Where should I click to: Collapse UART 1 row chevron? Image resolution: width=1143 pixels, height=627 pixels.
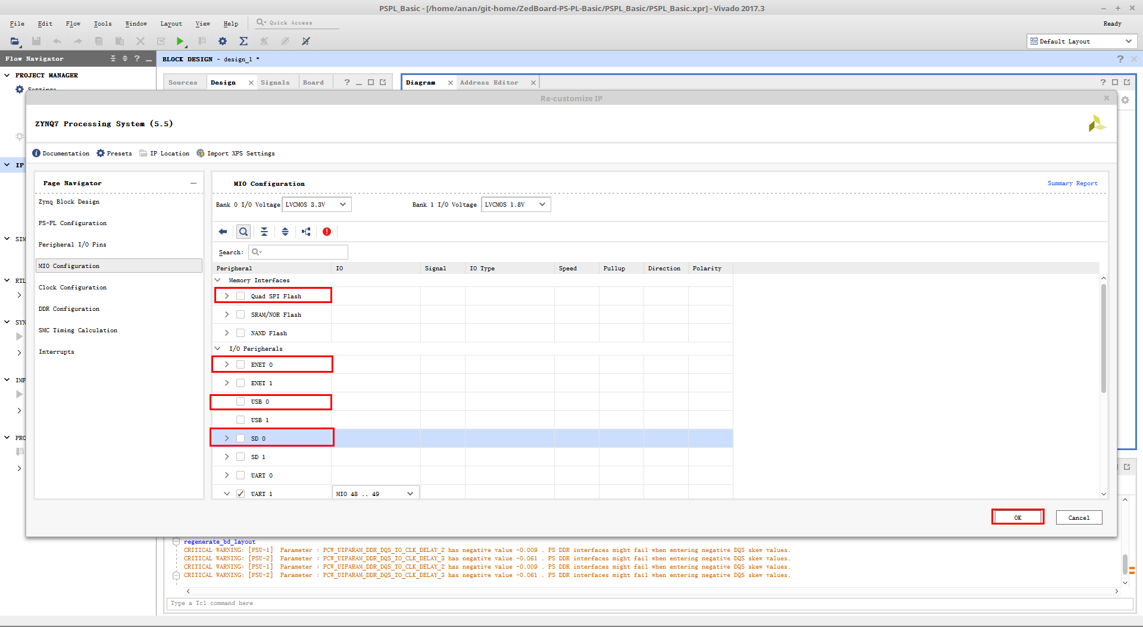[227, 494]
